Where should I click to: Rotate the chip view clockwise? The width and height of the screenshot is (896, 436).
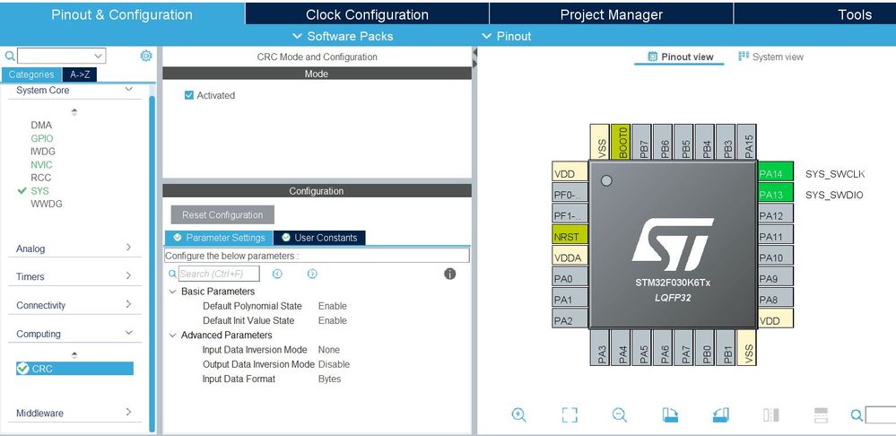(670, 414)
